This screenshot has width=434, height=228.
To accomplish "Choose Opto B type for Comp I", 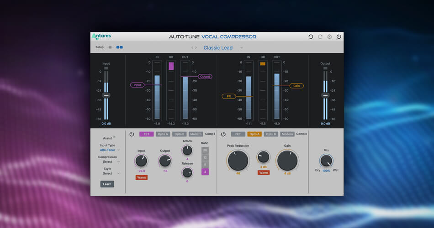I will pyautogui.click(x=179, y=134).
